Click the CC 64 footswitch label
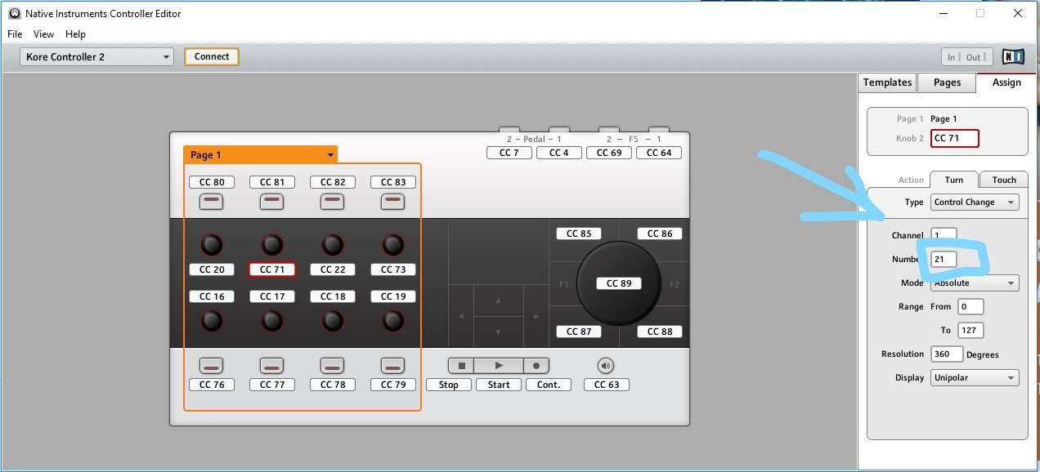The image size is (1040, 472). (x=659, y=153)
